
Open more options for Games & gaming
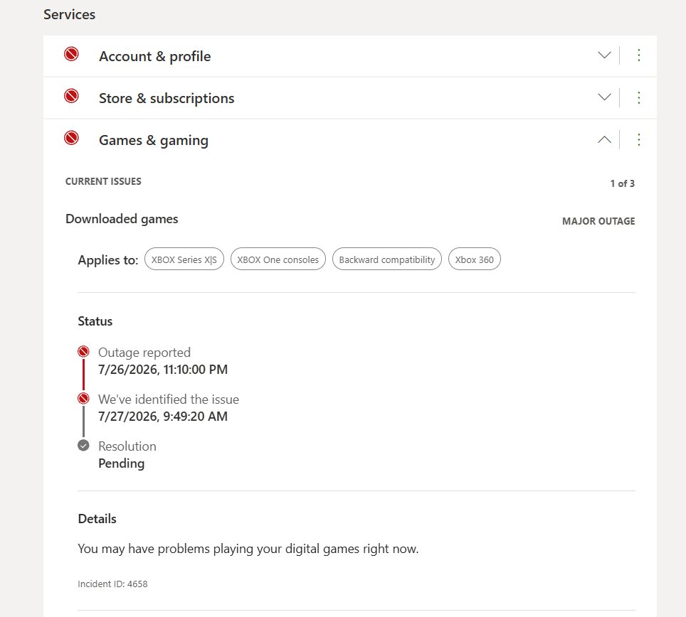point(639,139)
